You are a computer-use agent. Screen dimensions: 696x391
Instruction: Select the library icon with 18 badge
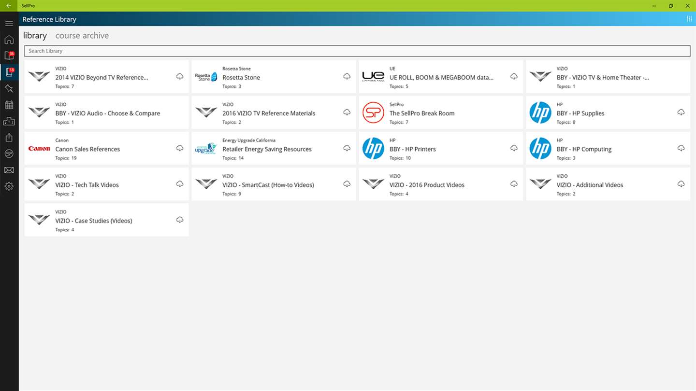(9, 72)
